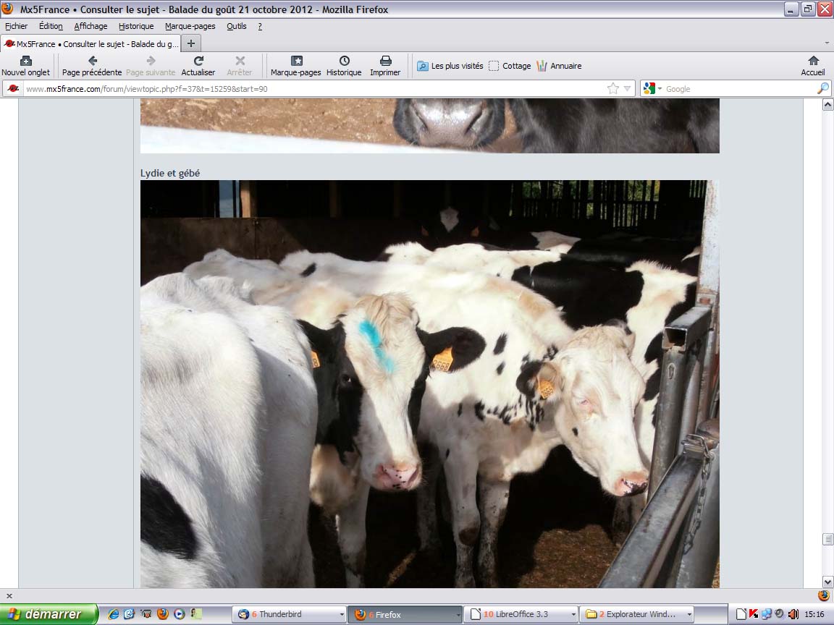Screen dimensions: 834x625
Task: Click the Lydie et gébé text
Action: click(x=170, y=174)
